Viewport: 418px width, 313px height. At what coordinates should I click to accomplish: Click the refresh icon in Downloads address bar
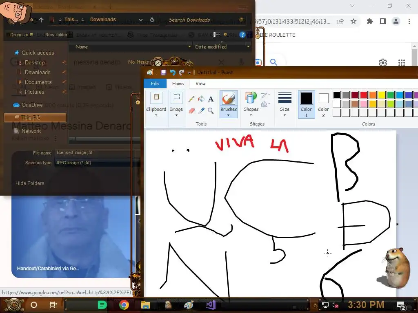click(152, 20)
